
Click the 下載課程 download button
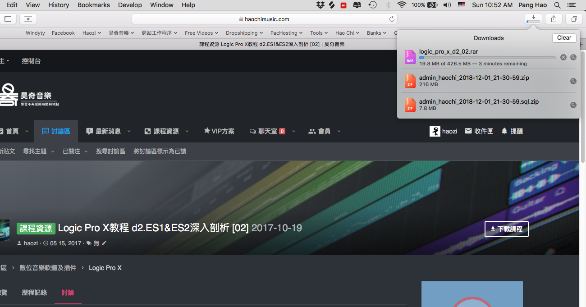[x=507, y=229]
